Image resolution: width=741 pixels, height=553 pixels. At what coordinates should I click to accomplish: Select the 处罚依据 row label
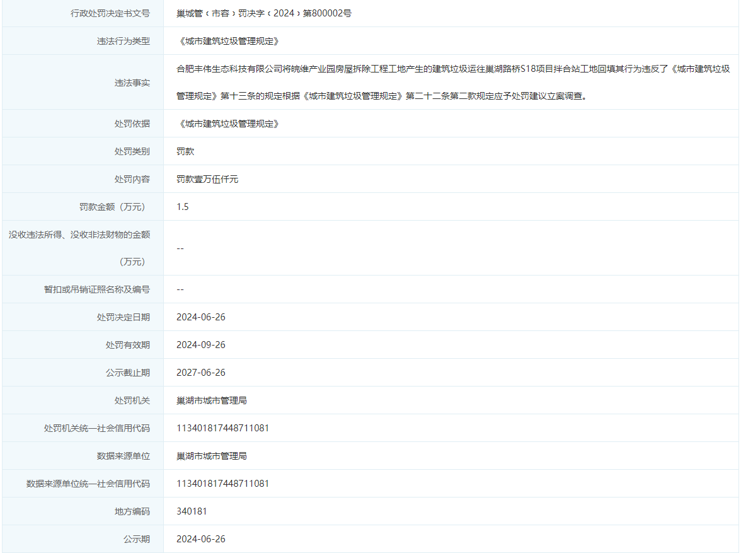click(130, 123)
